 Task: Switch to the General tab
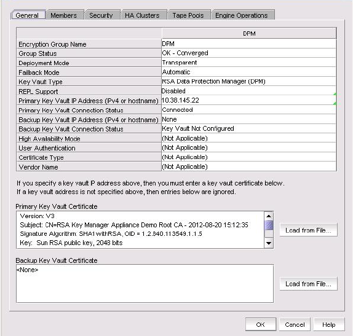(x=28, y=15)
